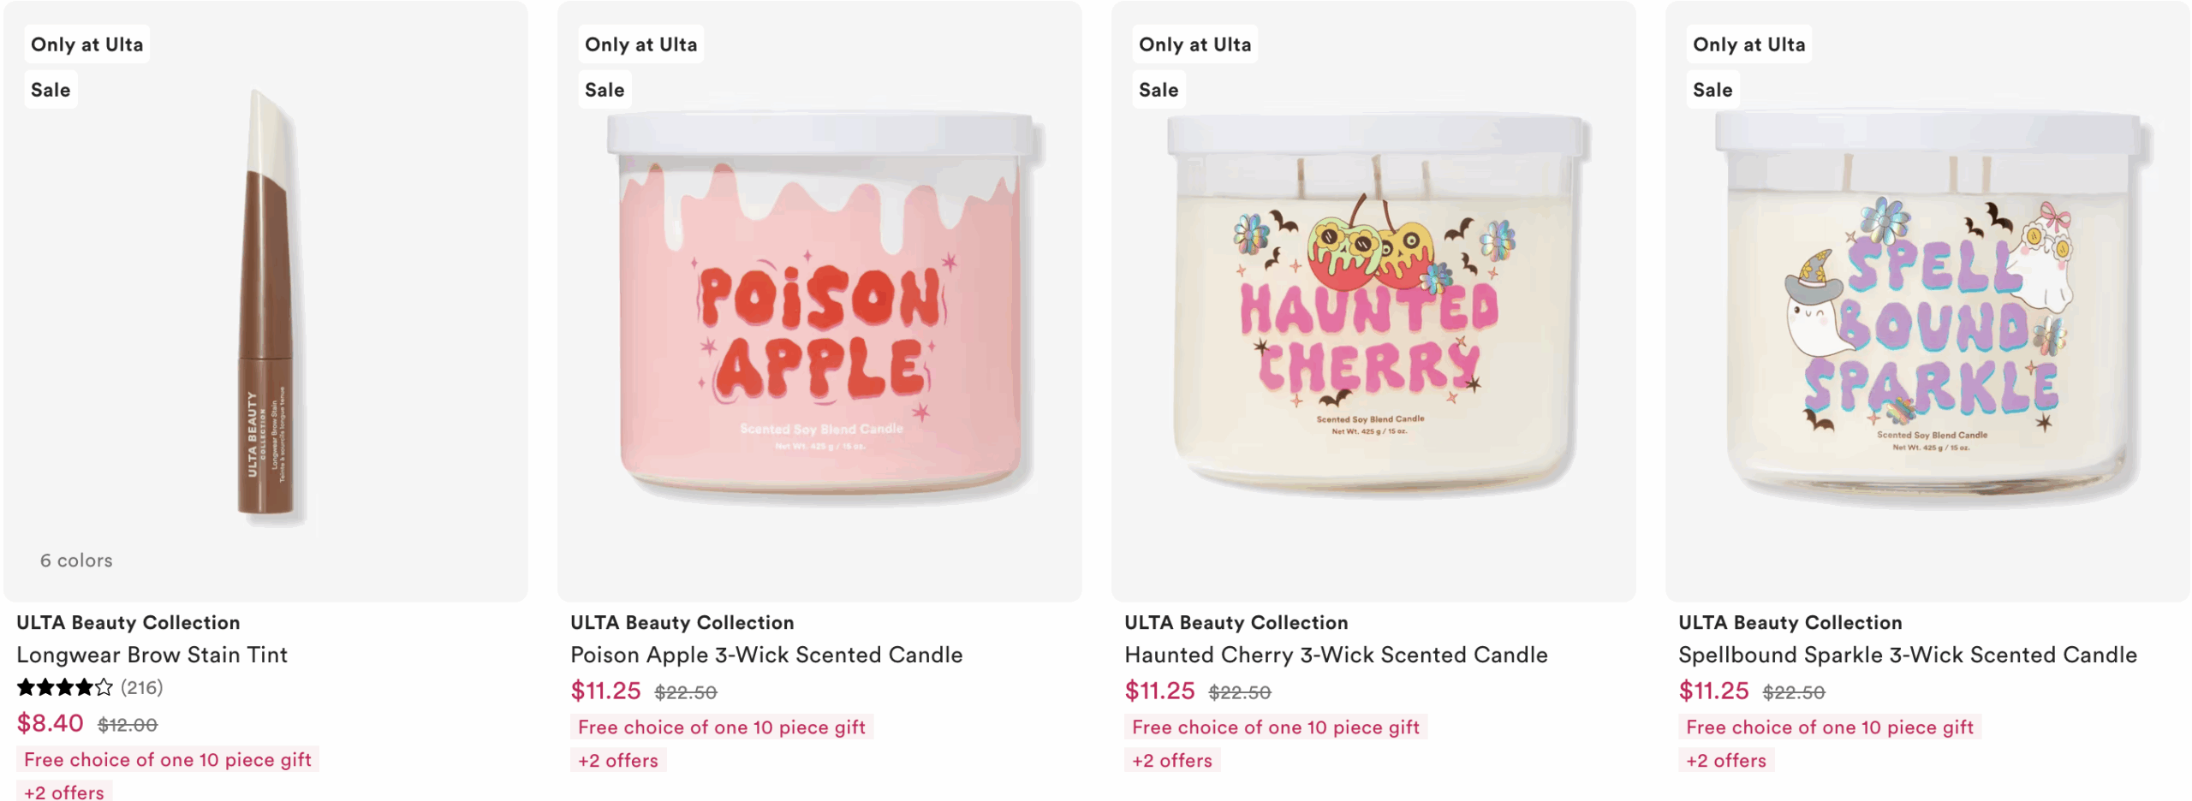Click the free 10 piece gift offer on Poison Apple
2192x801 pixels.
point(722,727)
